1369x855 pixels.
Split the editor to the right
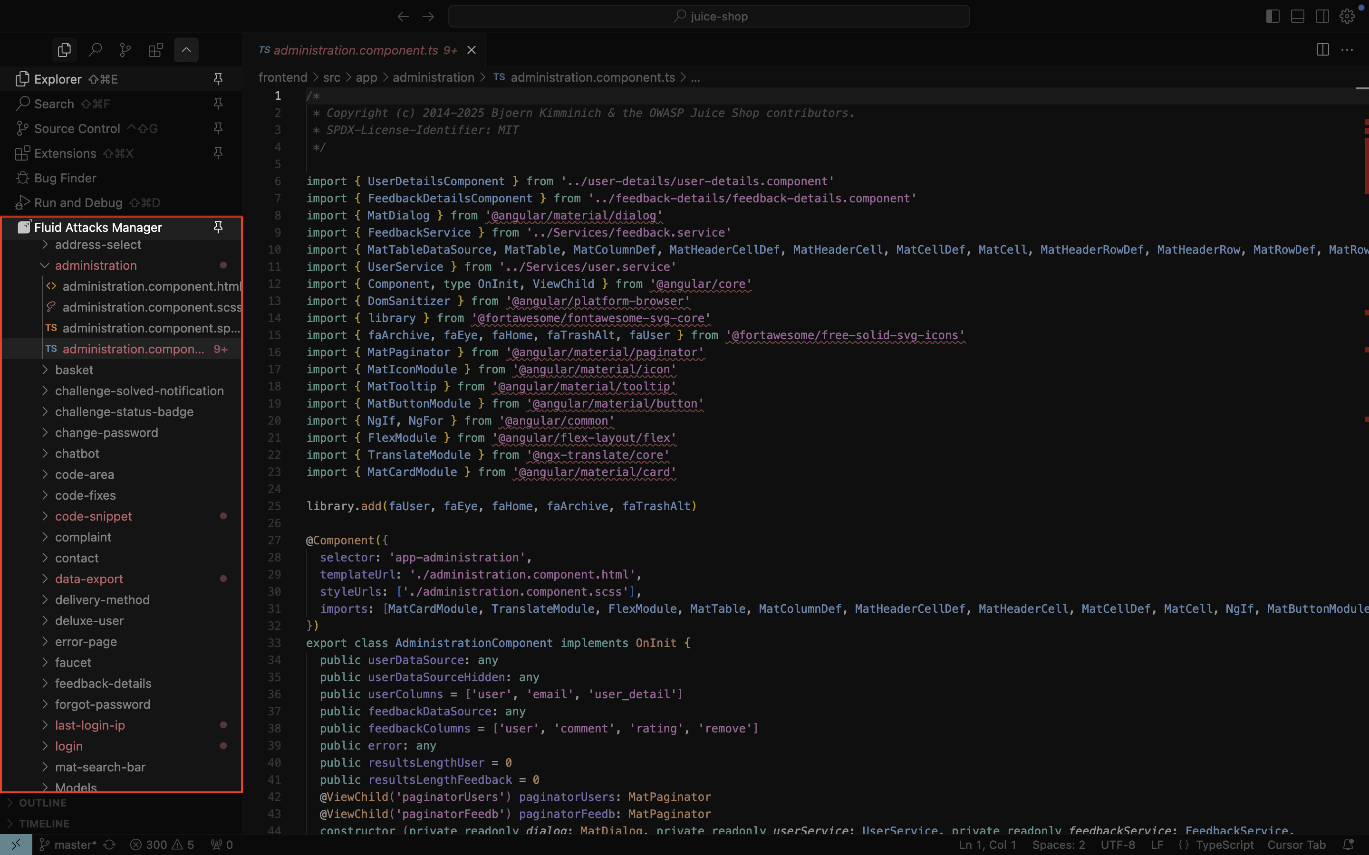[x=1322, y=50]
